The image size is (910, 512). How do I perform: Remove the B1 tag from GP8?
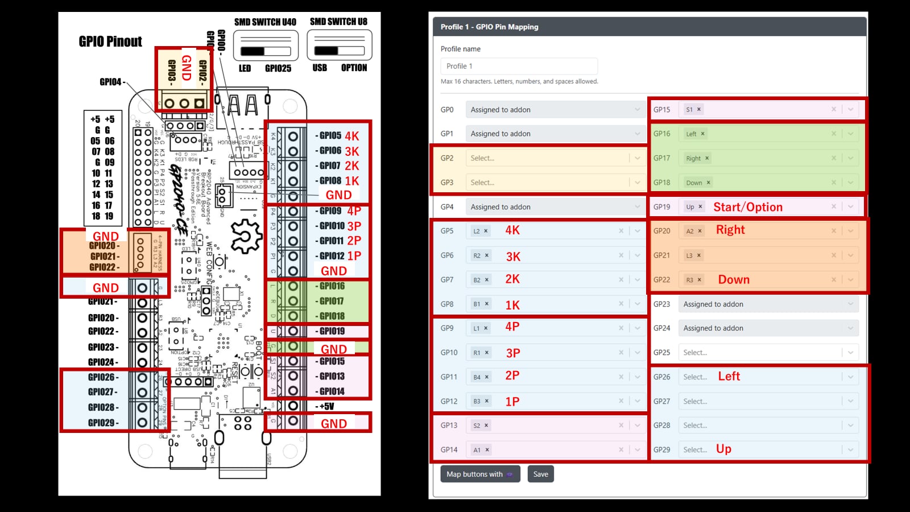pyautogui.click(x=487, y=304)
